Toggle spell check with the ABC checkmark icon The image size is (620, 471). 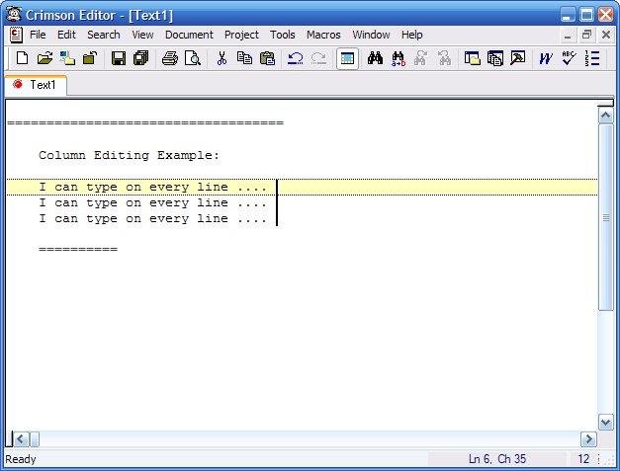pos(569,58)
